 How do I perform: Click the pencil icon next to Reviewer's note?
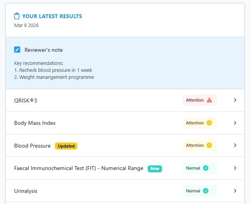17,50
